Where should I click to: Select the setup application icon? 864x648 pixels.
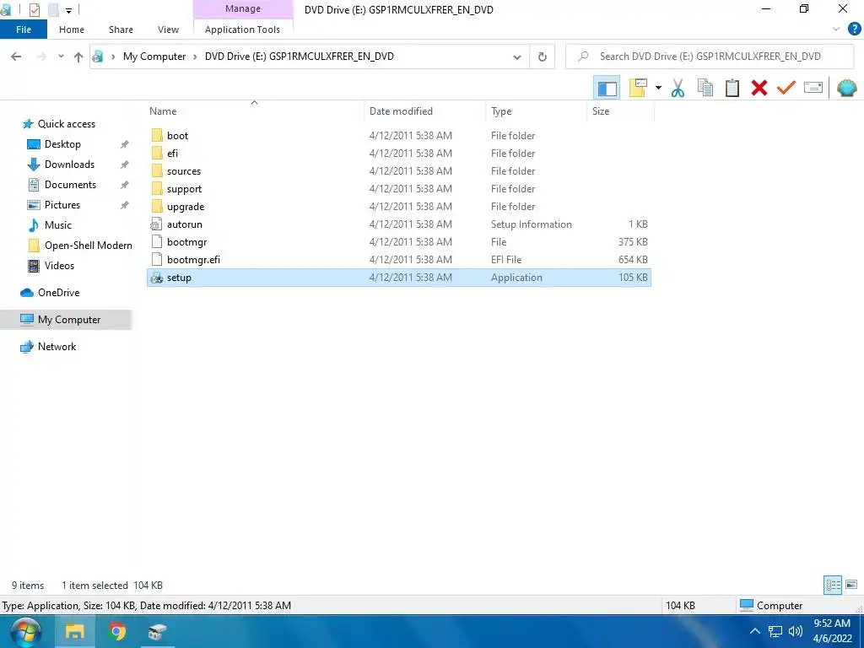[x=156, y=278]
